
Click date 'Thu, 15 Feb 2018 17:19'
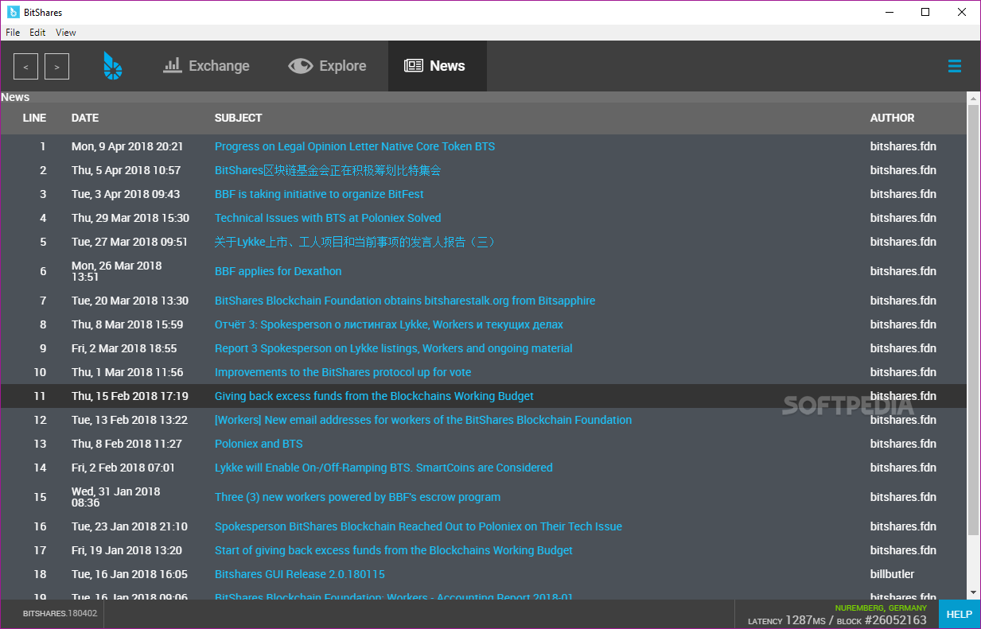130,396
